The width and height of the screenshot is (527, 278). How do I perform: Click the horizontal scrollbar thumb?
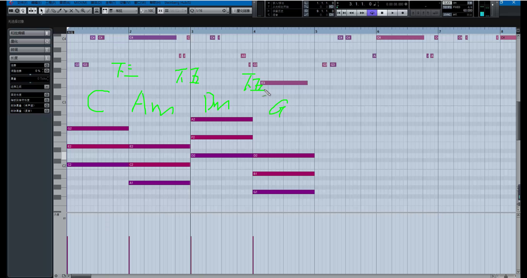click(x=81, y=276)
